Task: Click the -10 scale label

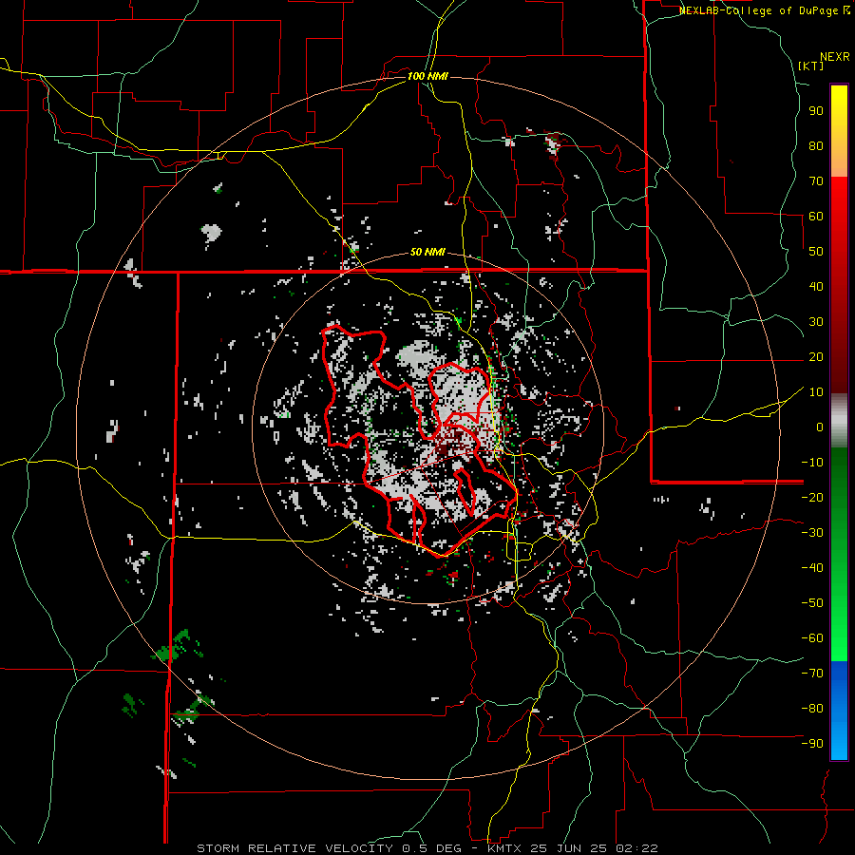Action: [x=812, y=463]
